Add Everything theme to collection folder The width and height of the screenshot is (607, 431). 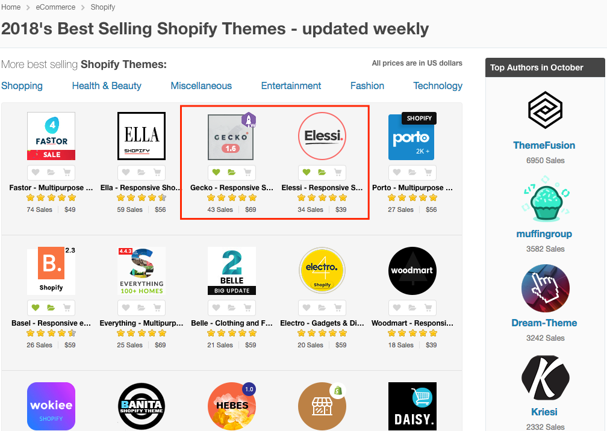[142, 308]
